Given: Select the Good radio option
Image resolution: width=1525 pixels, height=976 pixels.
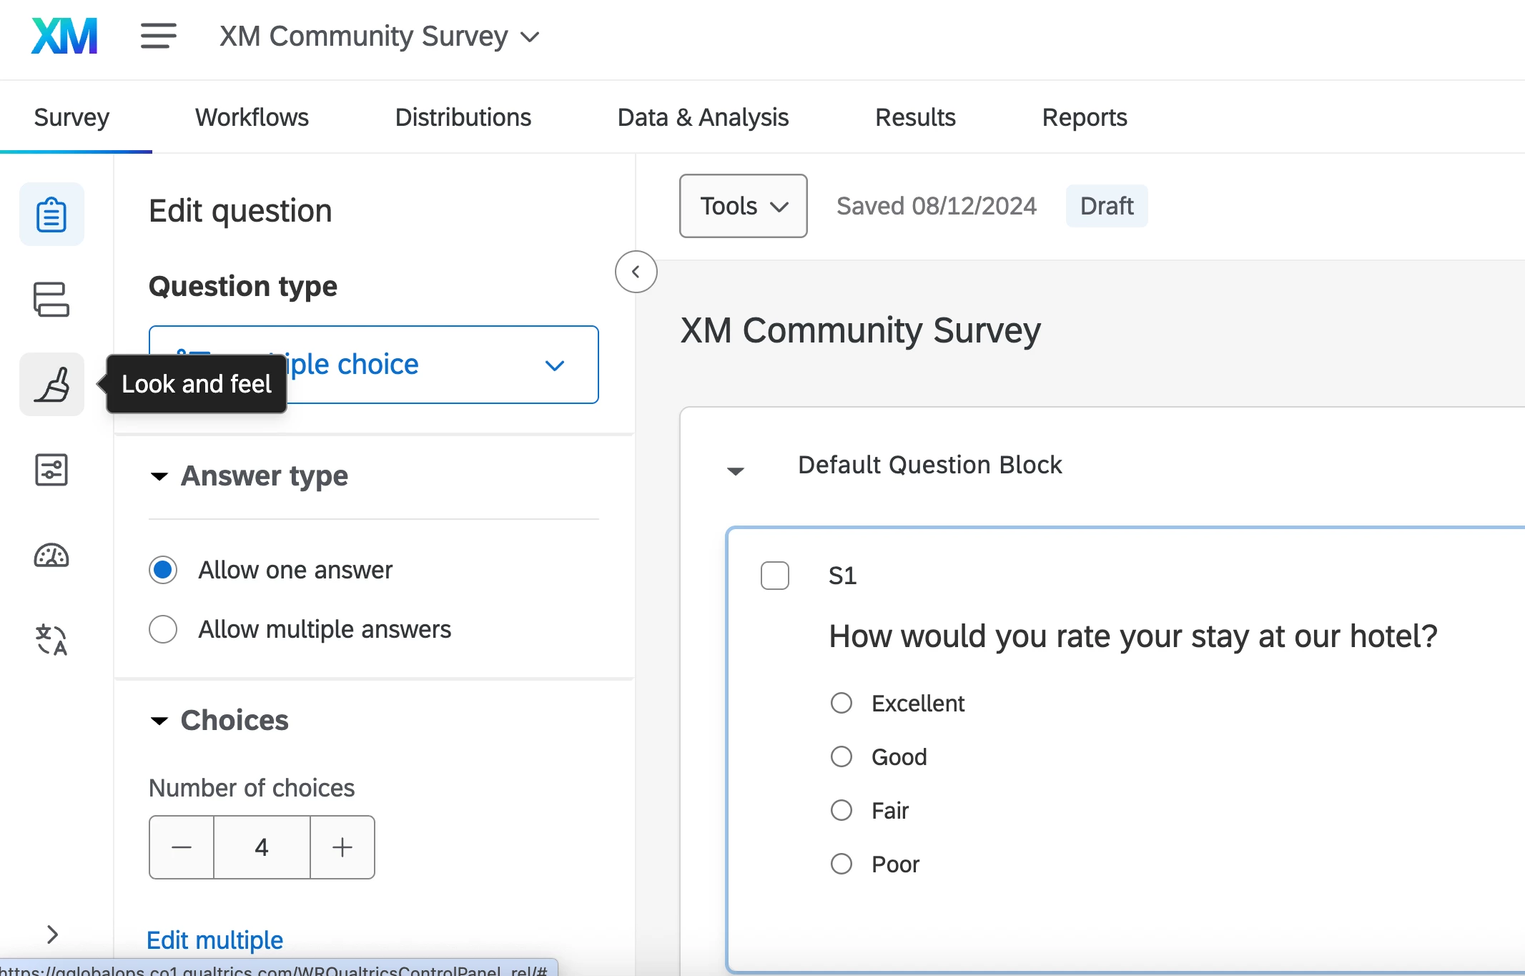Looking at the screenshot, I should [x=842, y=756].
